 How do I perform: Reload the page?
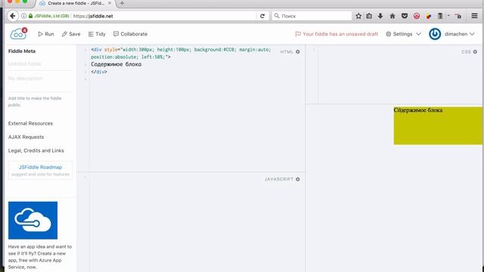click(x=262, y=16)
